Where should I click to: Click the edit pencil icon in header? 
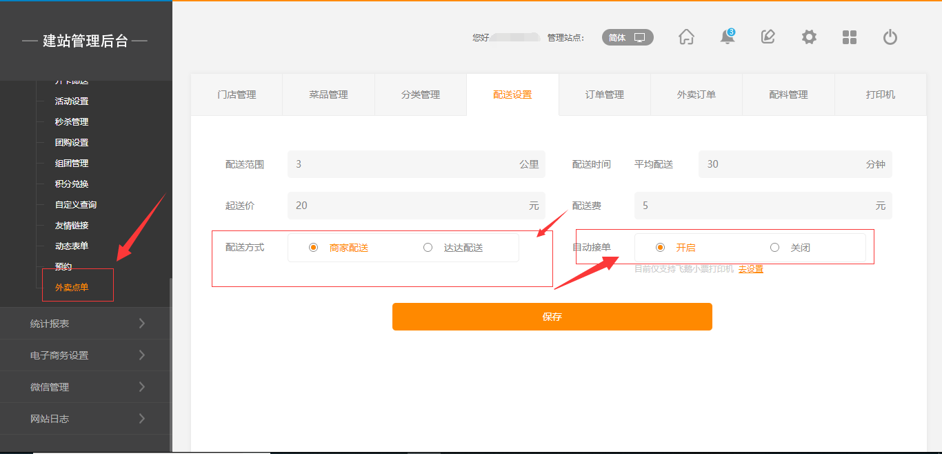click(x=768, y=37)
